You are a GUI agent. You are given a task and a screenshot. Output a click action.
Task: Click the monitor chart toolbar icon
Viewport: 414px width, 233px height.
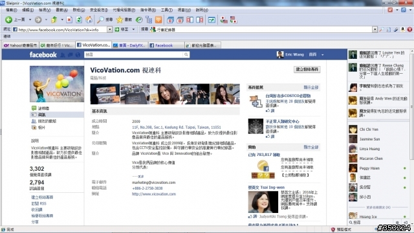coord(212,20)
